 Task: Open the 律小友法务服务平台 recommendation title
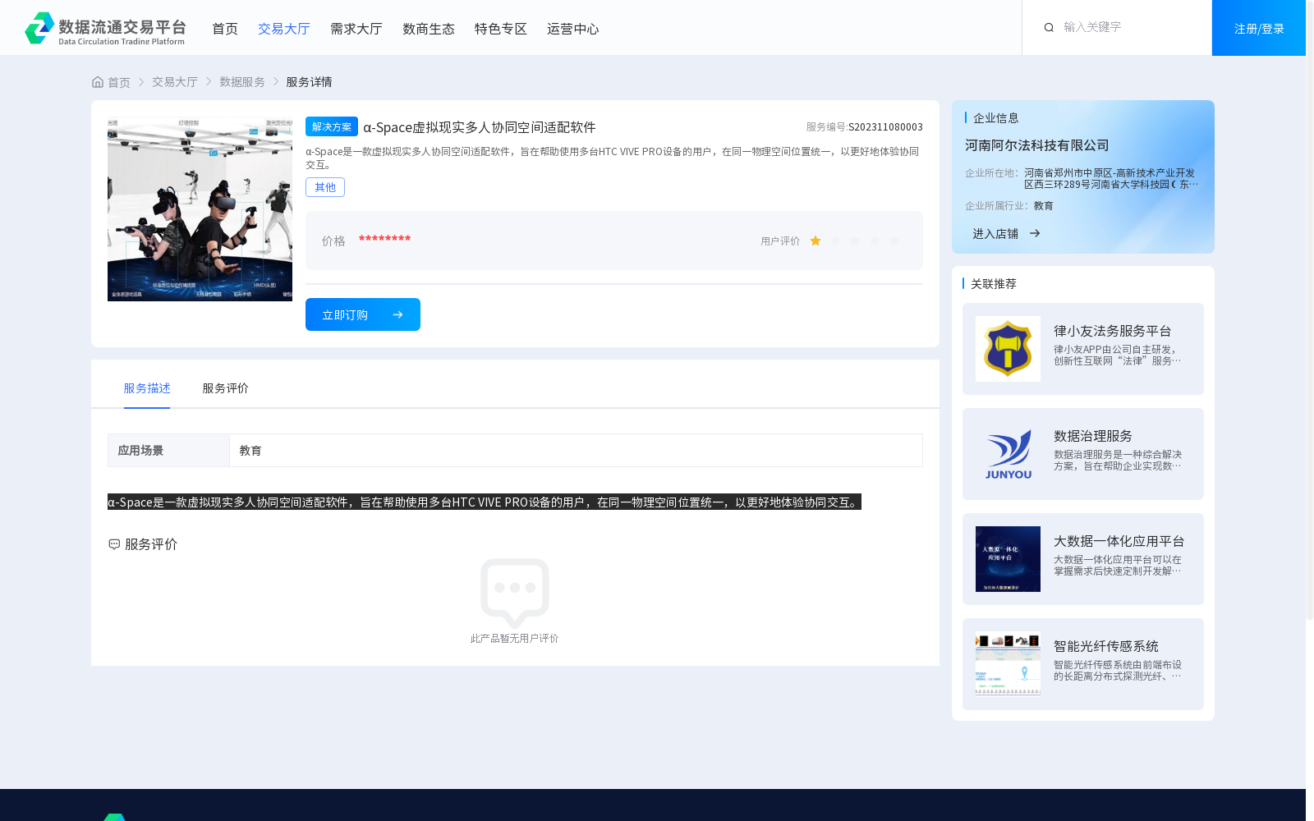click(1113, 331)
